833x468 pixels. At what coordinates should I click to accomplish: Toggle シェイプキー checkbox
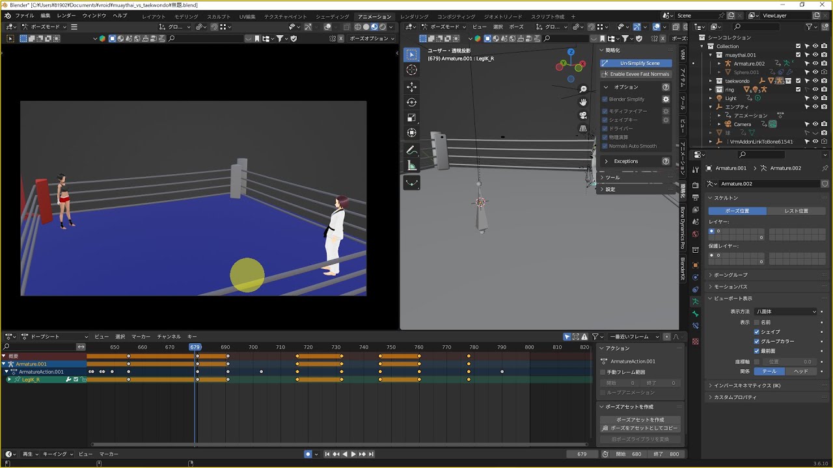[605, 120]
